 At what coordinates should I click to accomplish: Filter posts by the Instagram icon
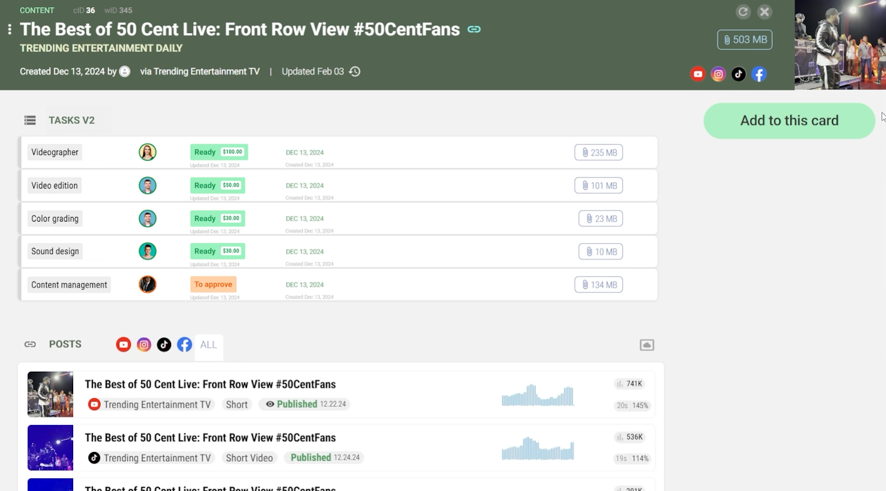pos(144,345)
